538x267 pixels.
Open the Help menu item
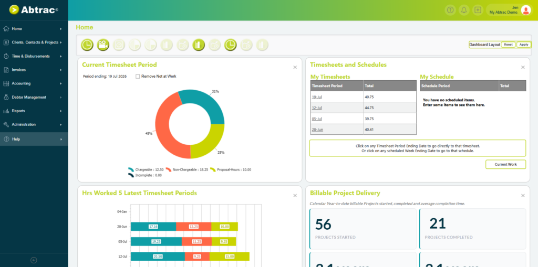[34, 139]
